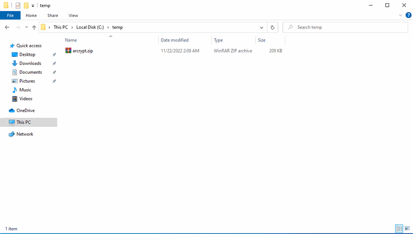Click the Search temp field

345,27
